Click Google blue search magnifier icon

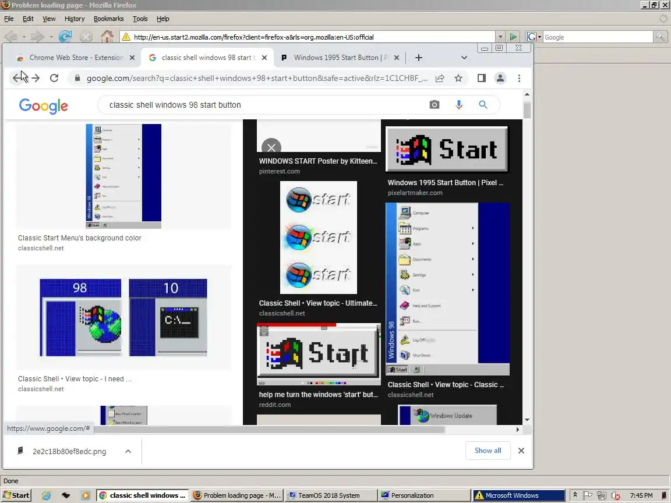point(483,104)
